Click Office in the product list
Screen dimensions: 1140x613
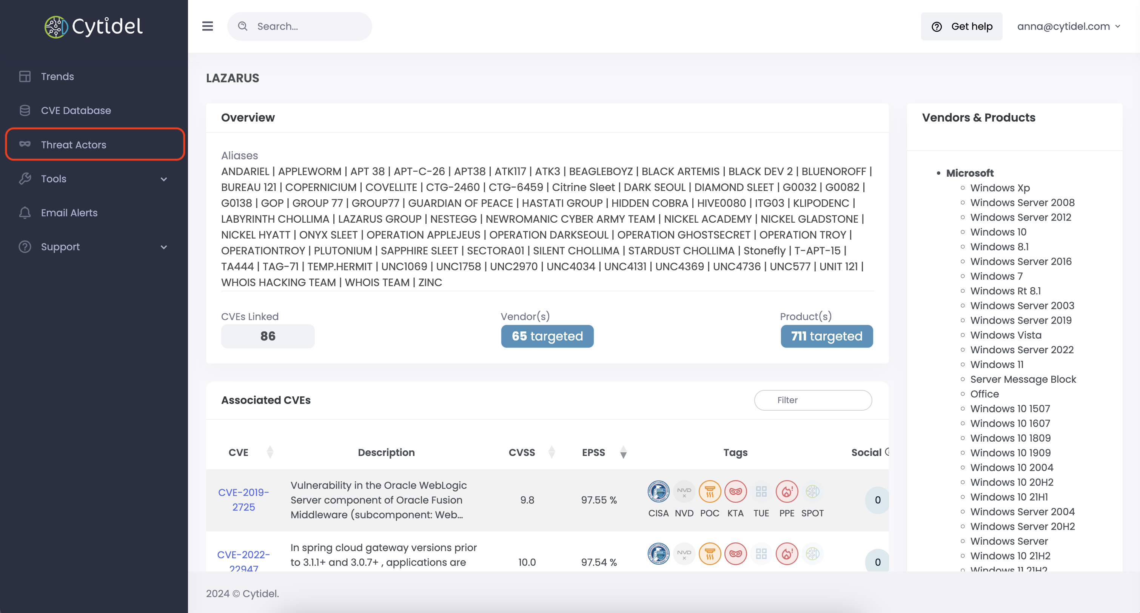coord(985,394)
